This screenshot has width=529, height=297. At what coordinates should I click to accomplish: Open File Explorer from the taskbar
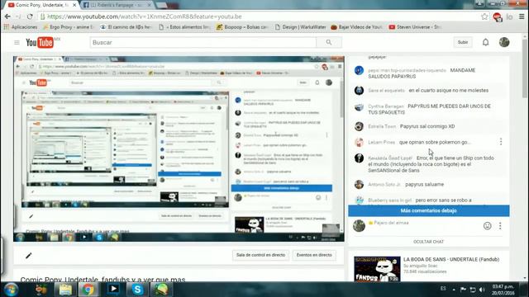click(x=65, y=290)
